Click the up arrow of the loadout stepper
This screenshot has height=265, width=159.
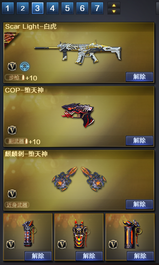pyautogui.click(x=114, y=5)
